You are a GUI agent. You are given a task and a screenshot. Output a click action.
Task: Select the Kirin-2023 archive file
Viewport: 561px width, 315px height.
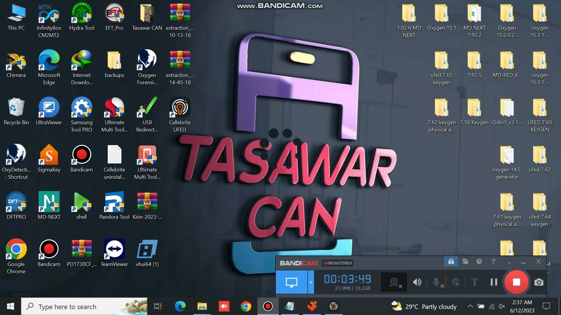pos(147,206)
